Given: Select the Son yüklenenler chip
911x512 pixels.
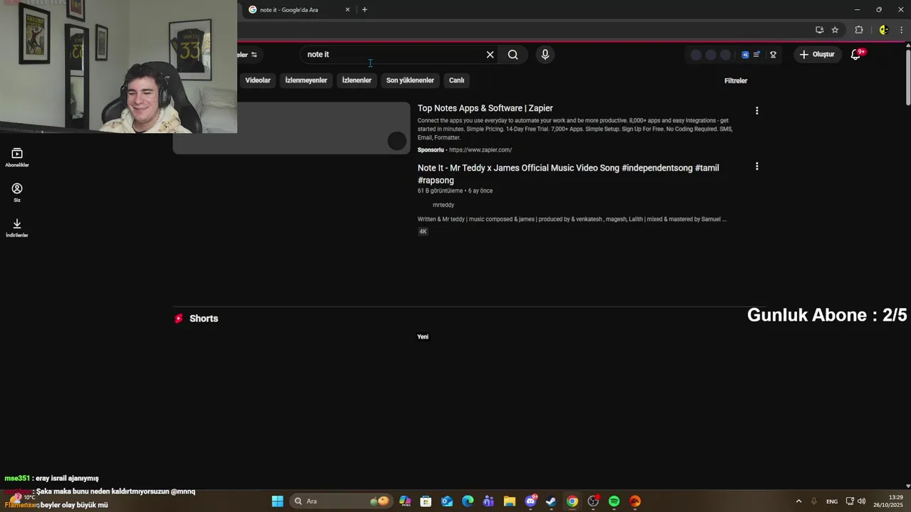Looking at the screenshot, I should tap(410, 80).
